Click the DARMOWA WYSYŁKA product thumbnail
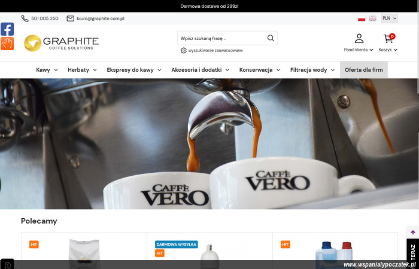Viewport: 419px width, 269px height. 209,256
